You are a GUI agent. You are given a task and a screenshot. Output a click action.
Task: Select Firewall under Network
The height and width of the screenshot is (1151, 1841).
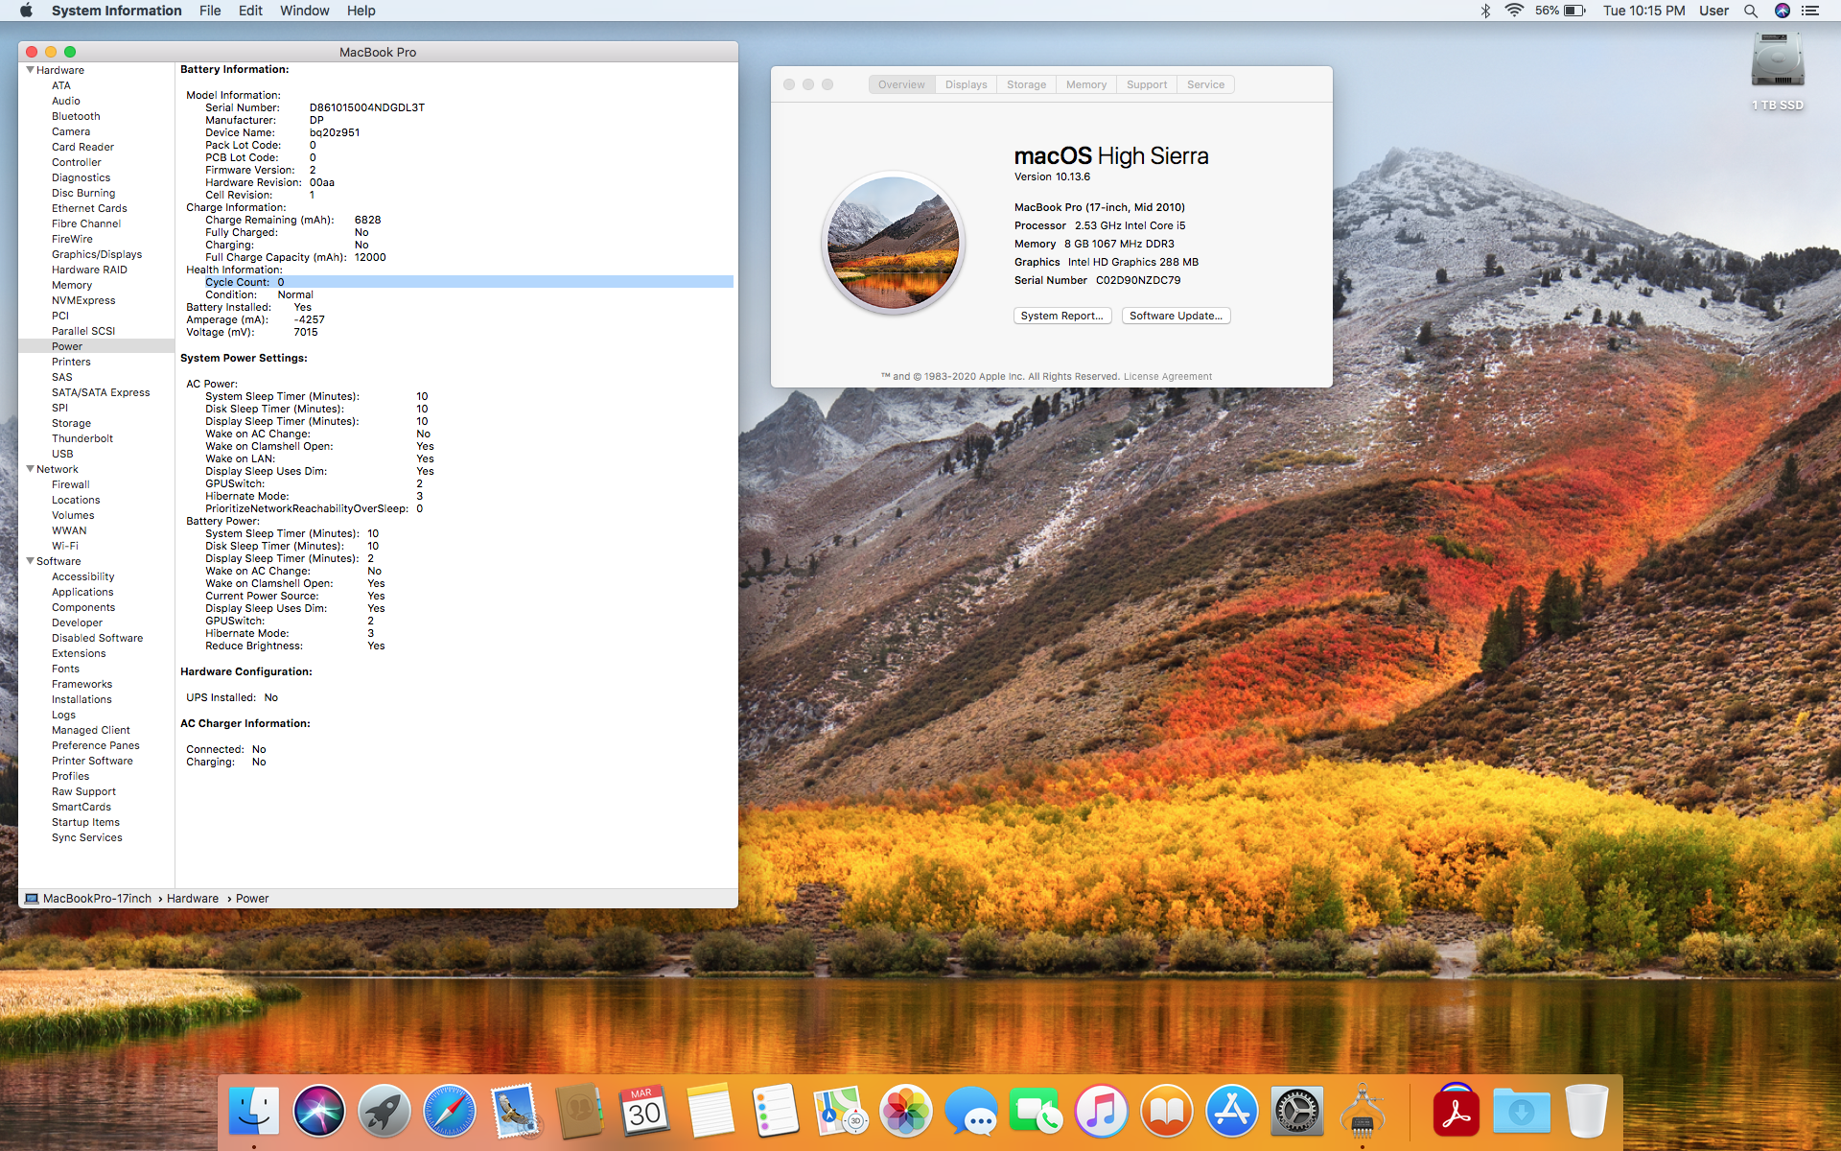click(x=71, y=484)
